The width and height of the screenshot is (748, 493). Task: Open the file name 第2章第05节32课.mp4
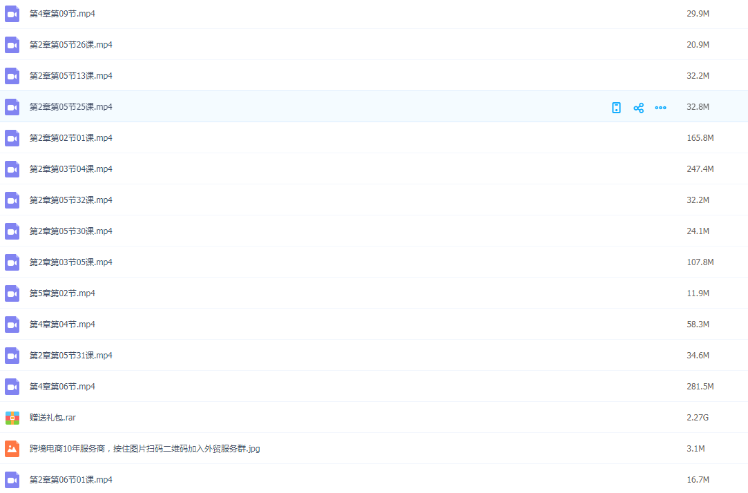70,200
